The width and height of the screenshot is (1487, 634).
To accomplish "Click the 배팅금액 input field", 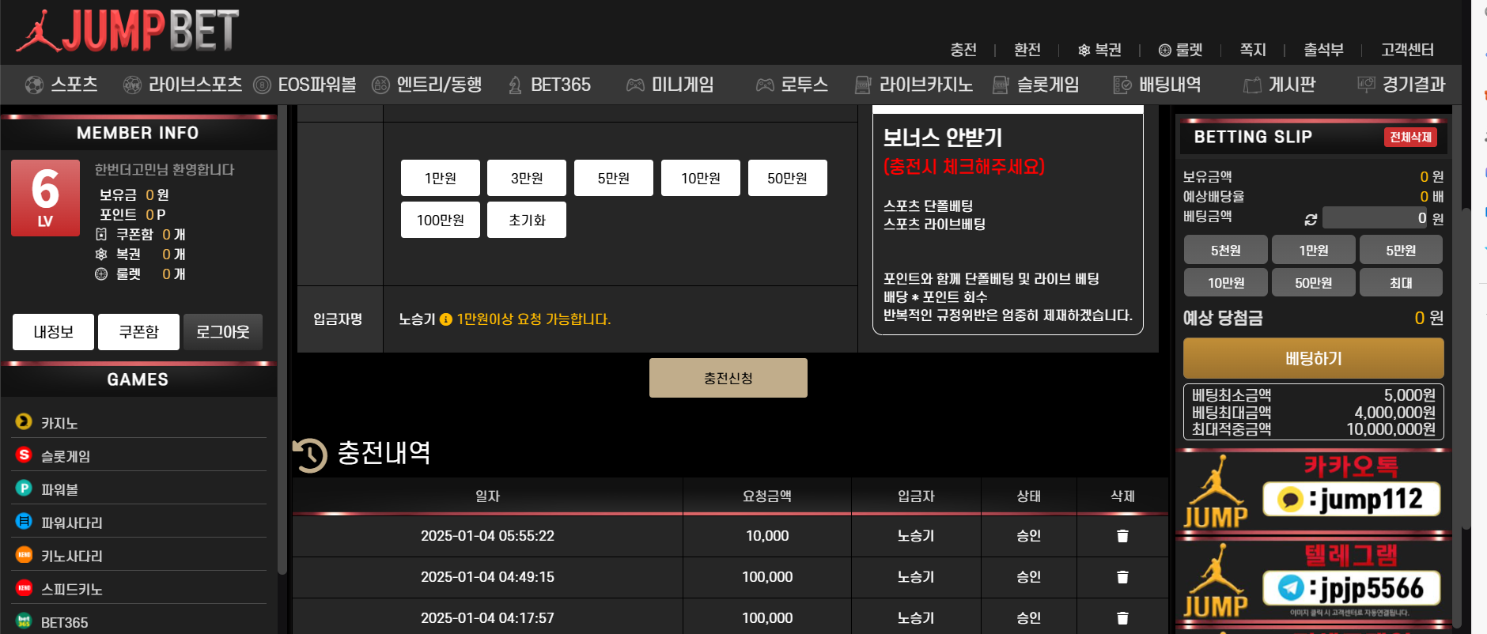I will click(1376, 218).
